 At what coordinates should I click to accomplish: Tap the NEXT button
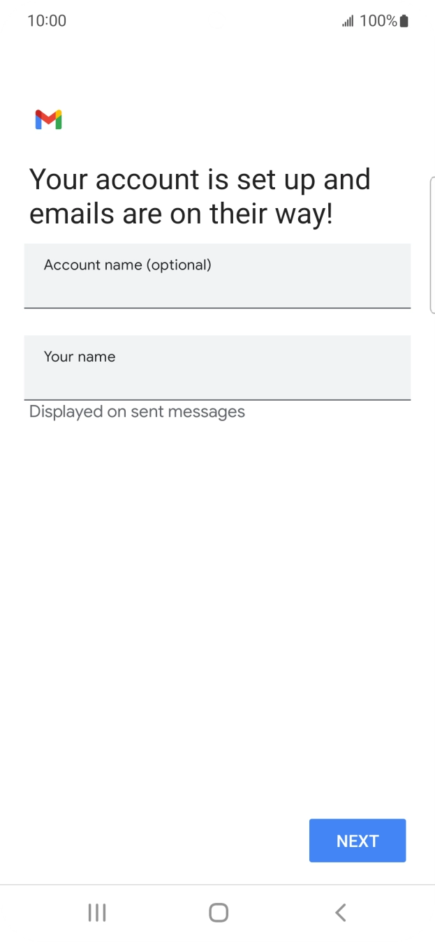tap(357, 840)
